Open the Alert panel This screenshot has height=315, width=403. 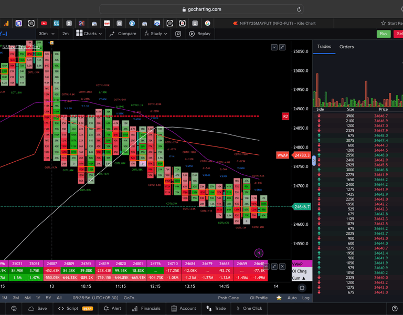click(112, 309)
